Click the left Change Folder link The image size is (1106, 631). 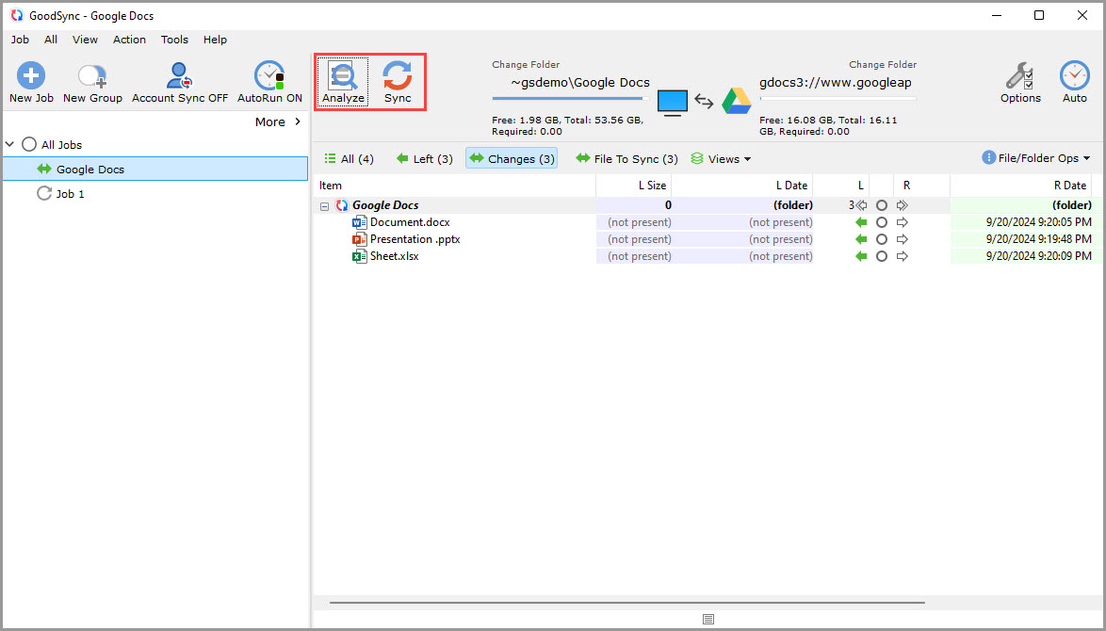(526, 65)
